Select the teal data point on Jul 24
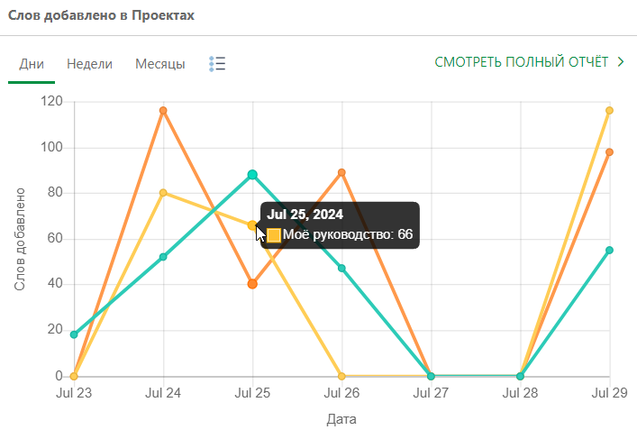The width and height of the screenshot is (637, 439). pos(163,257)
